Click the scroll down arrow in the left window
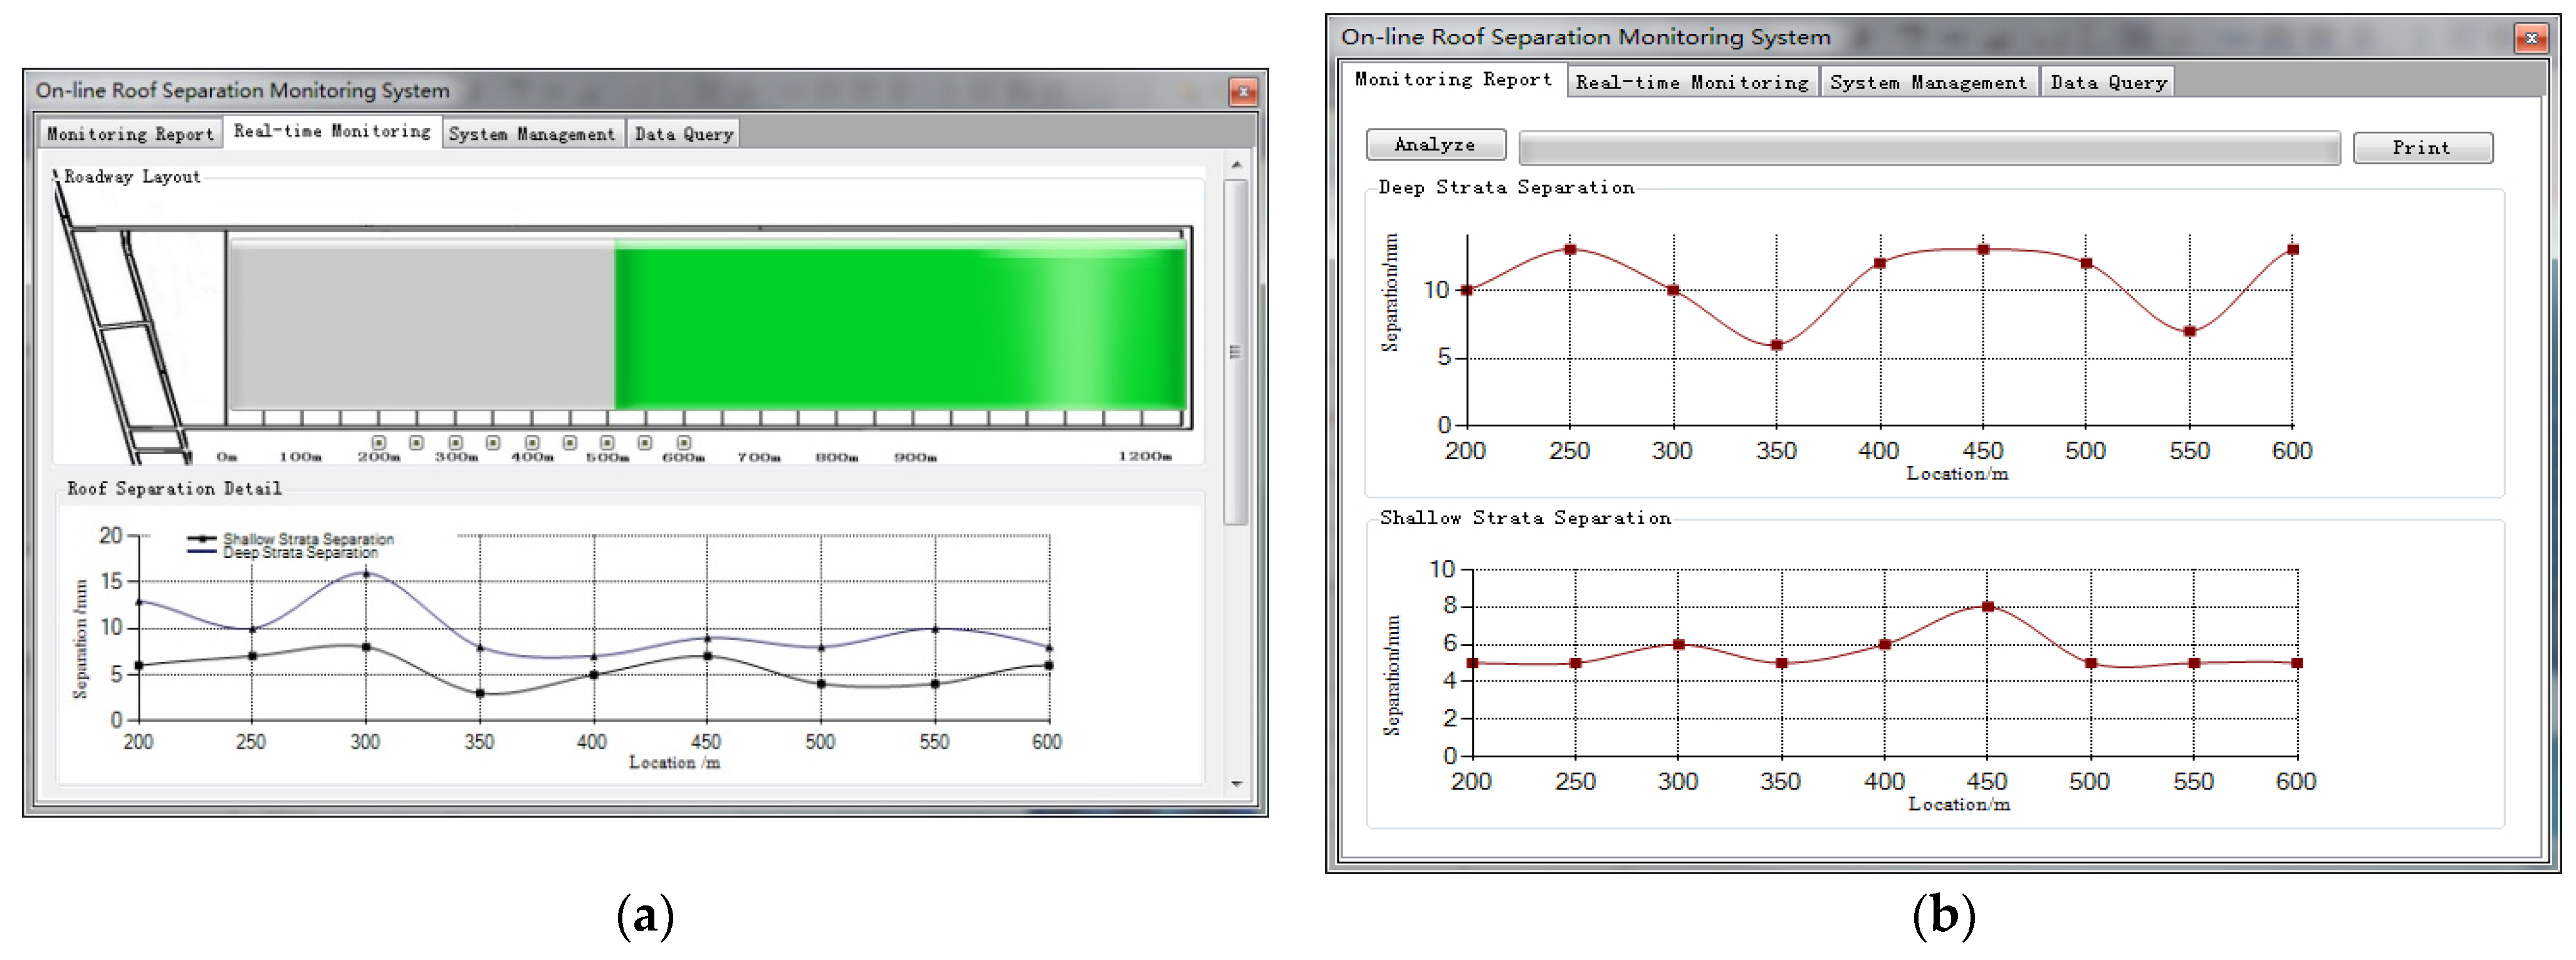 click(x=1237, y=784)
